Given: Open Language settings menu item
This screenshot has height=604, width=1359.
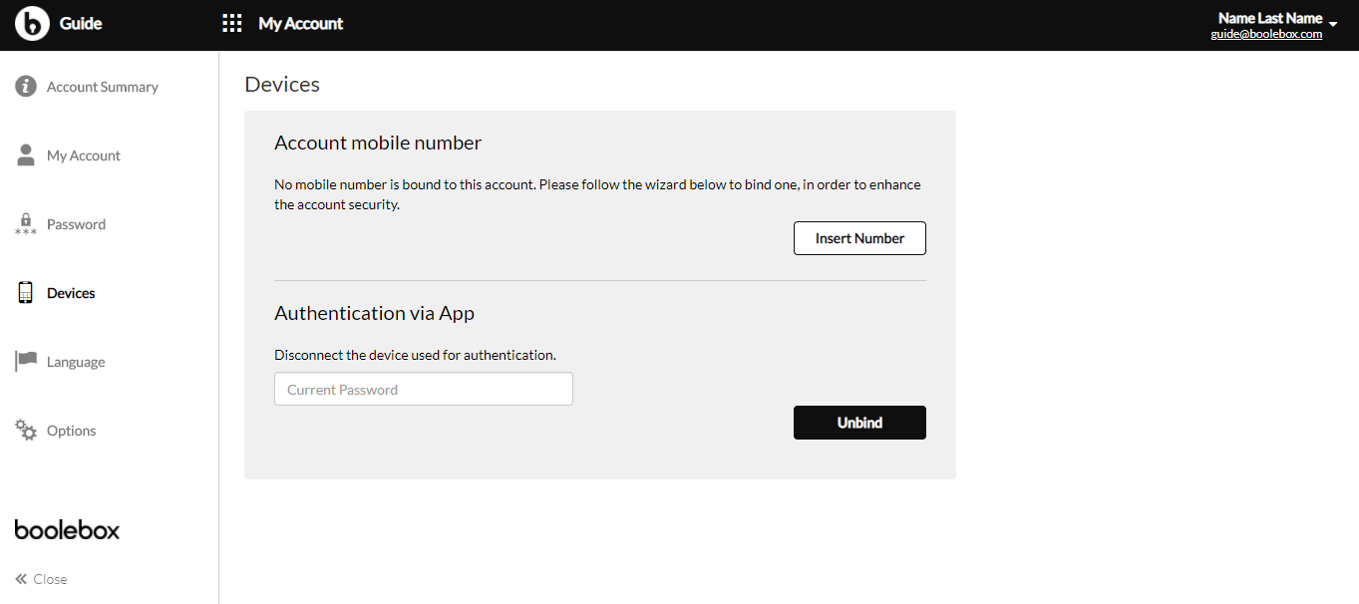Looking at the screenshot, I should (x=76, y=362).
